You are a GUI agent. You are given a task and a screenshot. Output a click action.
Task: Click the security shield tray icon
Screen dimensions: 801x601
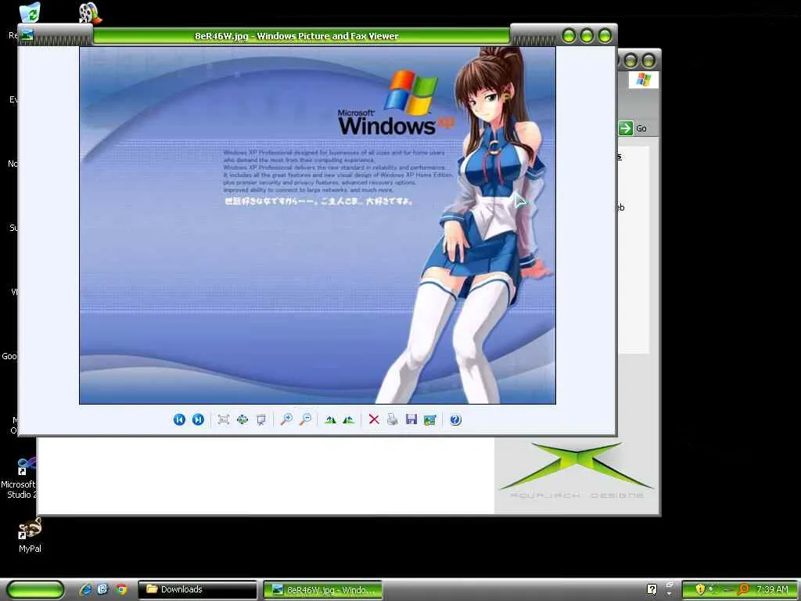(x=700, y=589)
